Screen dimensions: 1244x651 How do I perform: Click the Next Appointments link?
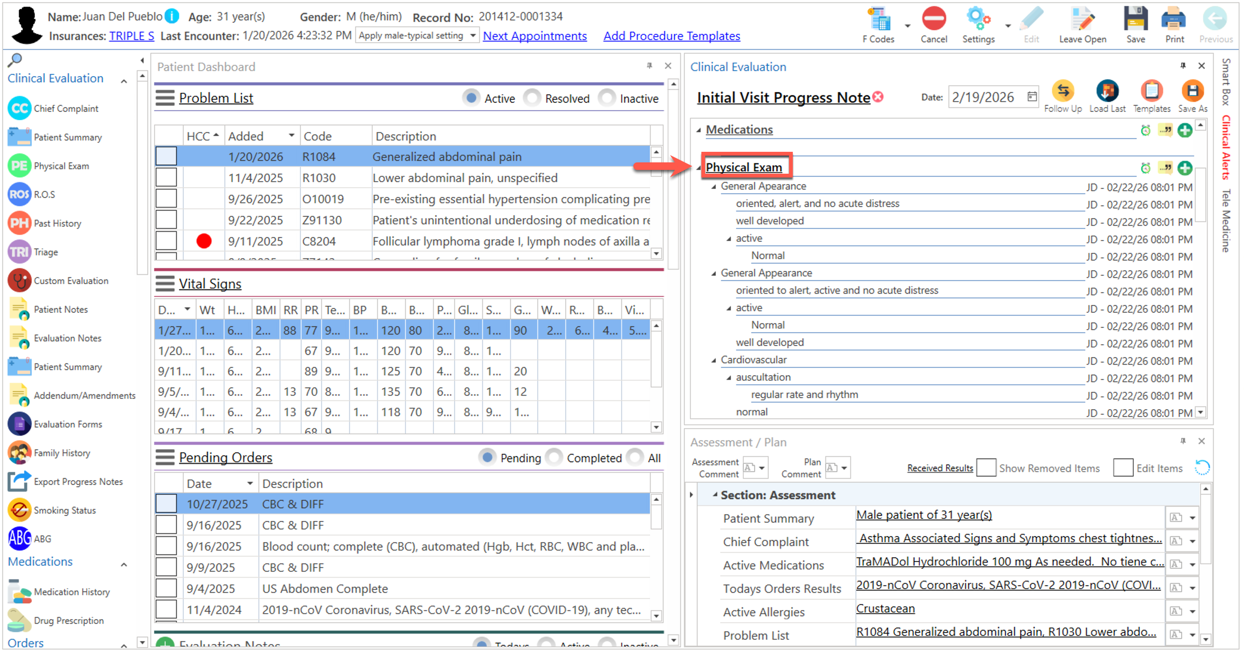point(535,36)
